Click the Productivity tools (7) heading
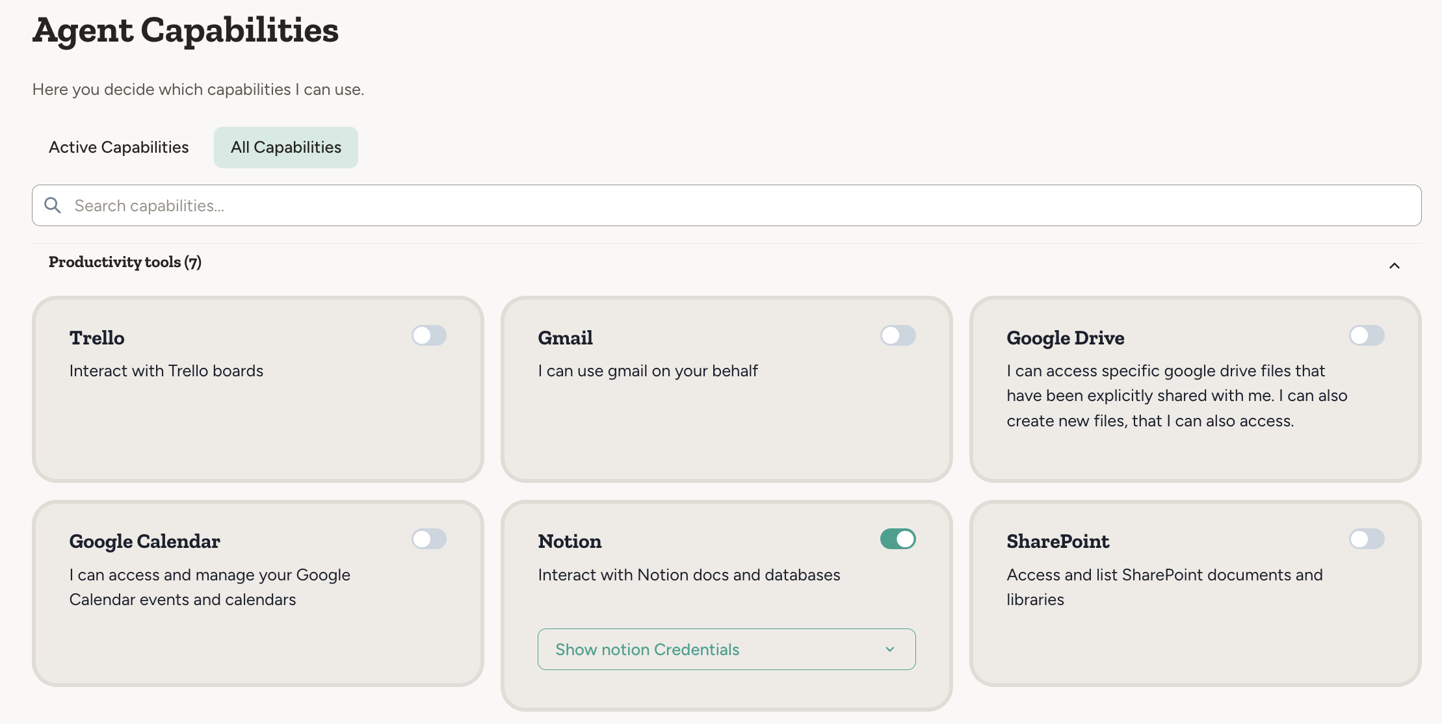1442x724 pixels. [125, 262]
